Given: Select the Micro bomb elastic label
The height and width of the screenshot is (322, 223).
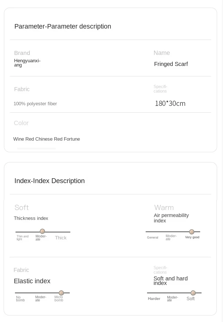Looking at the screenshot, I should tap(59, 299).
